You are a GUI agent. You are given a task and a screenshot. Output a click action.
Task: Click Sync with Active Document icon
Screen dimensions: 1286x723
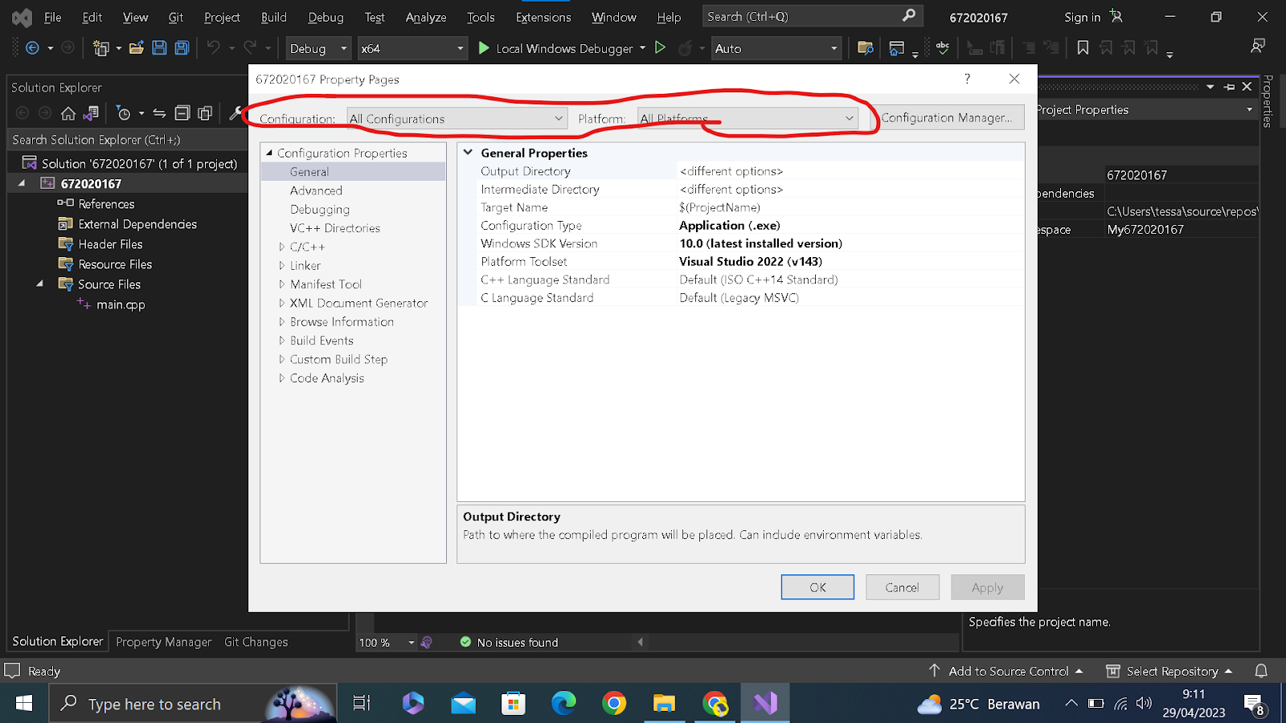[x=159, y=113]
